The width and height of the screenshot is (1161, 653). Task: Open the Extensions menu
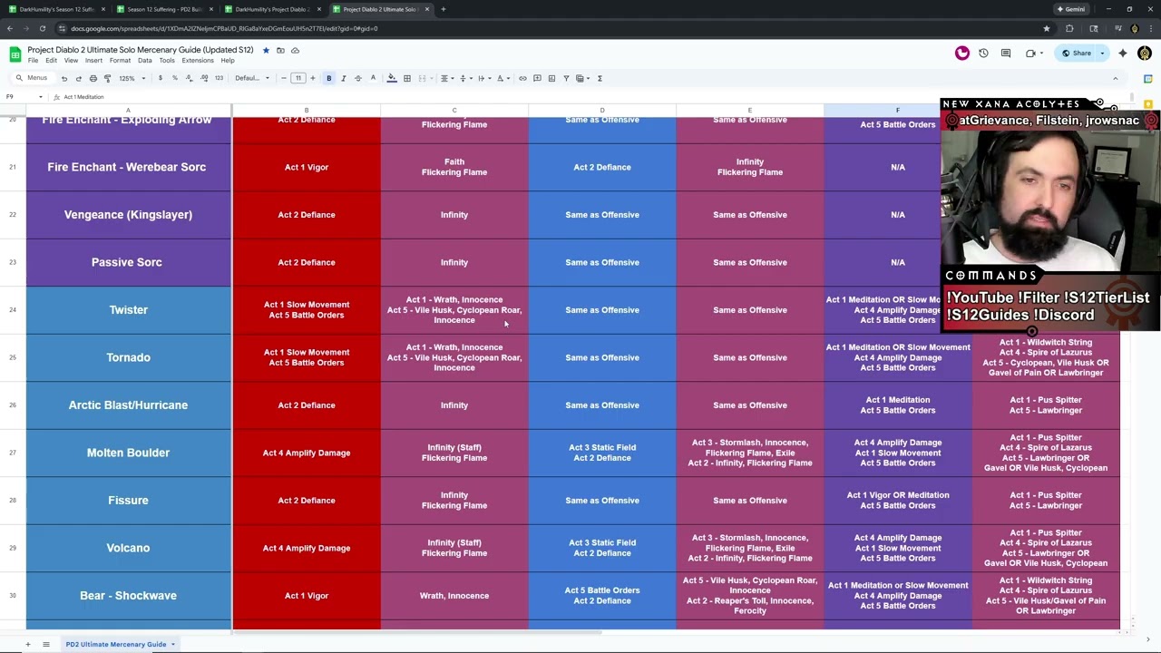click(198, 61)
